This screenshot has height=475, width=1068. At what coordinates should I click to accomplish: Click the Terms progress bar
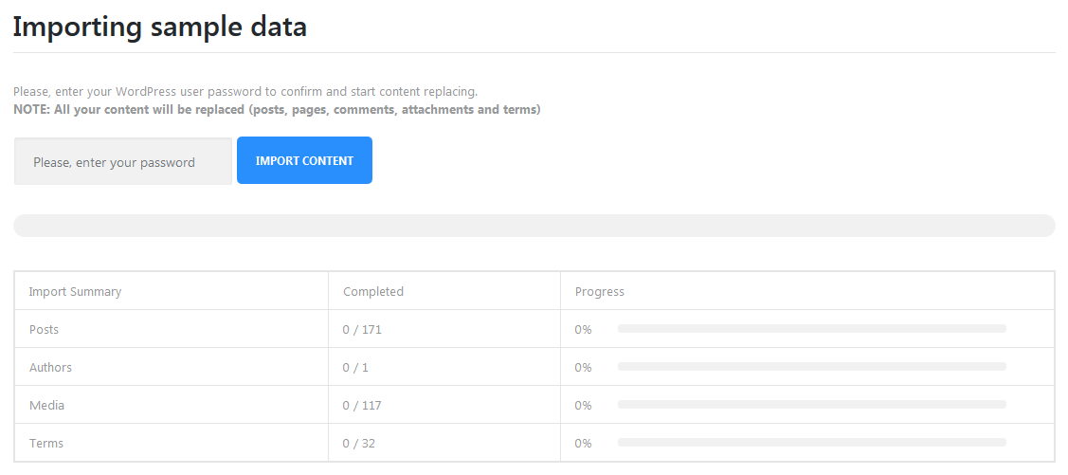(x=811, y=443)
